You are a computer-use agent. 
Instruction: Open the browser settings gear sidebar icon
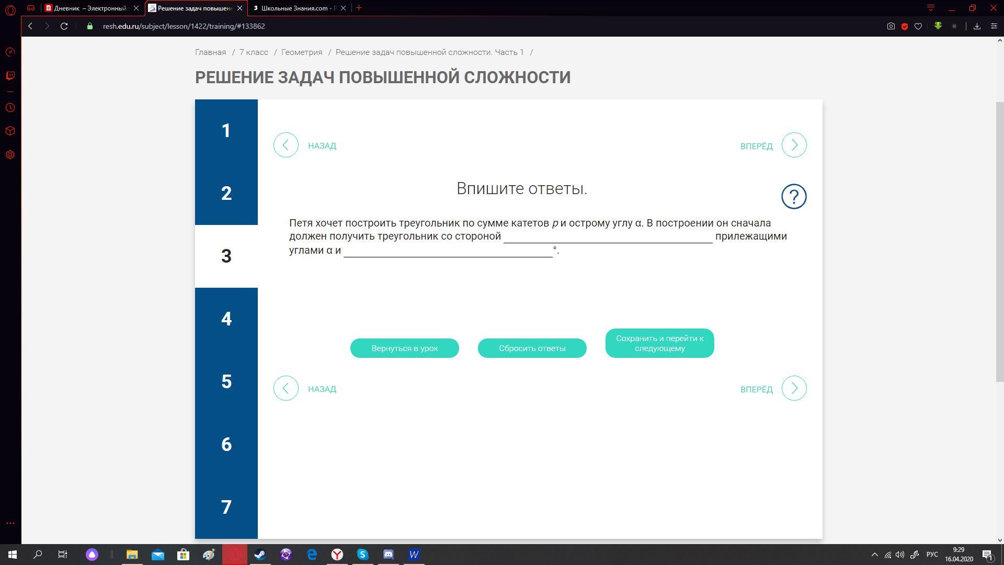click(10, 155)
